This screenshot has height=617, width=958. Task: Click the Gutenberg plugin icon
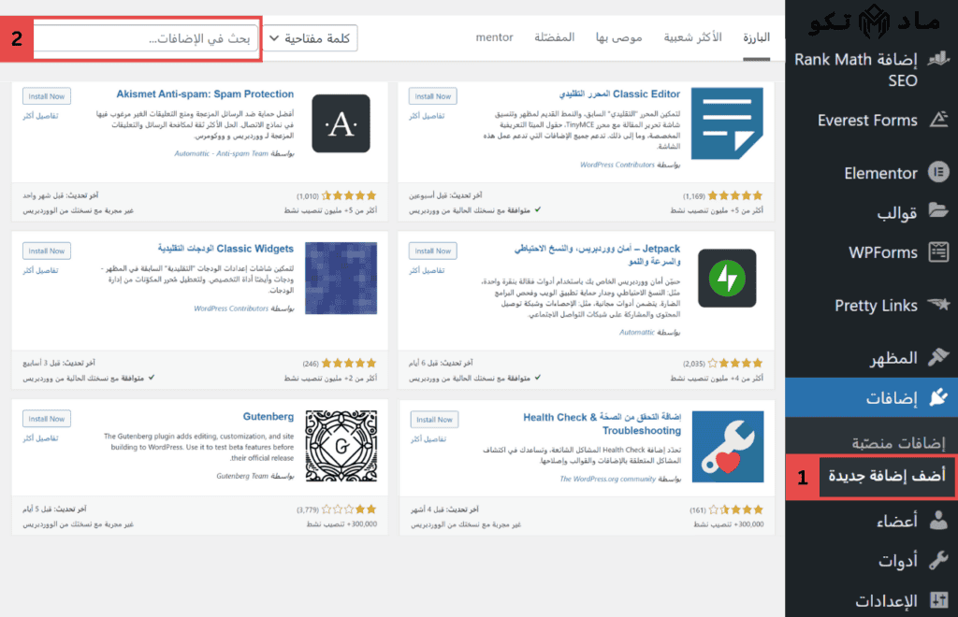point(341,446)
